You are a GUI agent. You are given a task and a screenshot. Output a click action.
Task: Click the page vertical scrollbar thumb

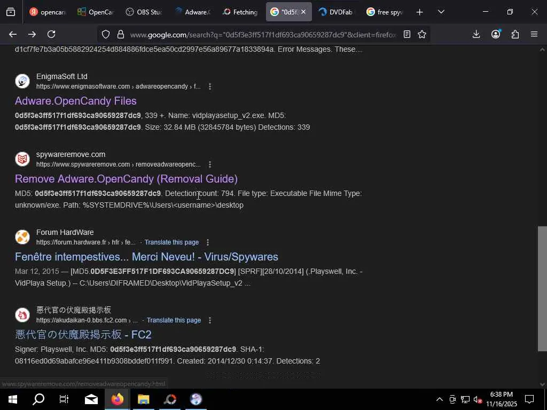click(x=542, y=289)
